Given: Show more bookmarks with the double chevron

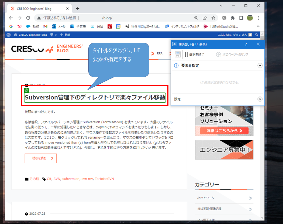Looking at the screenshot, I should pyautogui.click(x=258, y=26).
